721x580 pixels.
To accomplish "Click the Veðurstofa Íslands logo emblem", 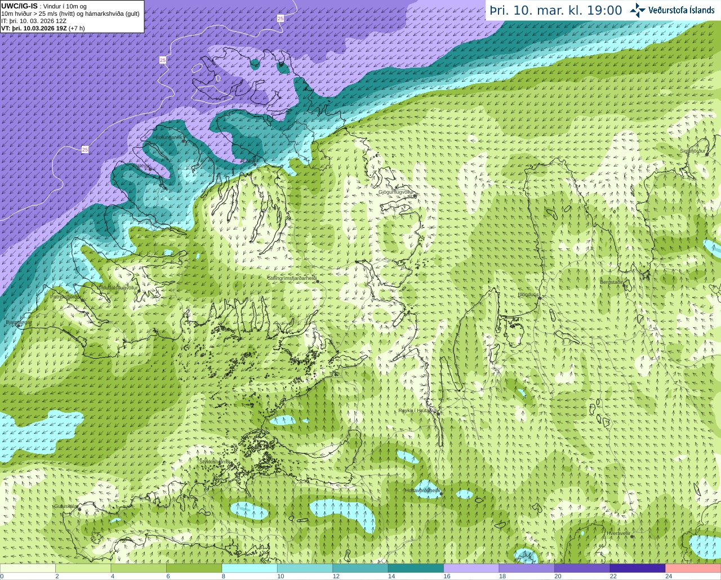I will pos(638,10).
